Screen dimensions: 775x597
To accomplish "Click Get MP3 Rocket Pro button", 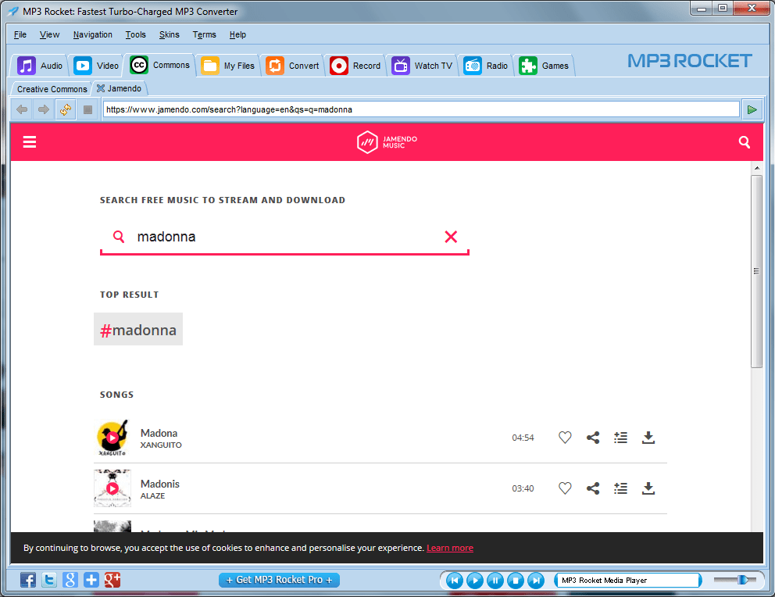I will [x=279, y=580].
